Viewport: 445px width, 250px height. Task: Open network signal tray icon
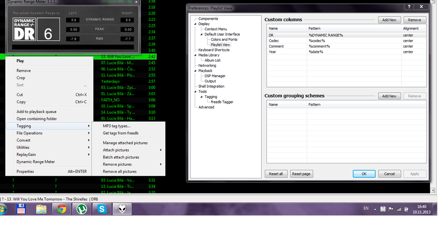point(399,209)
